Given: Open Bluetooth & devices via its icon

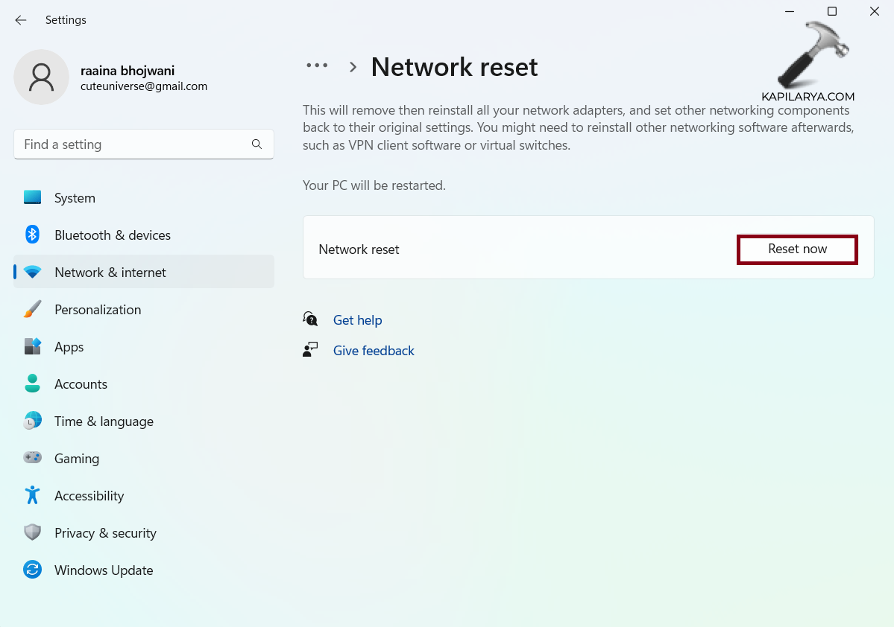Looking at the screenshot, I should click(32, 235).
